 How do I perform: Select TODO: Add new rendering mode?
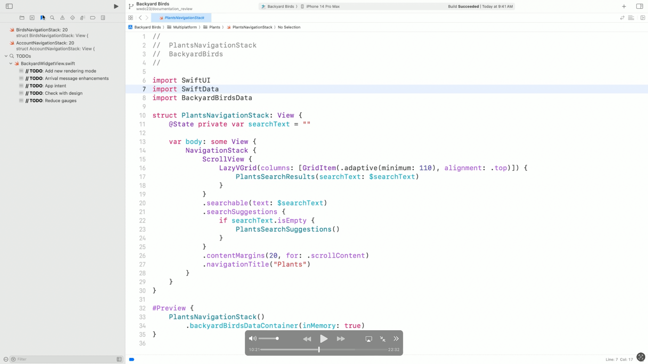[62, 71]
